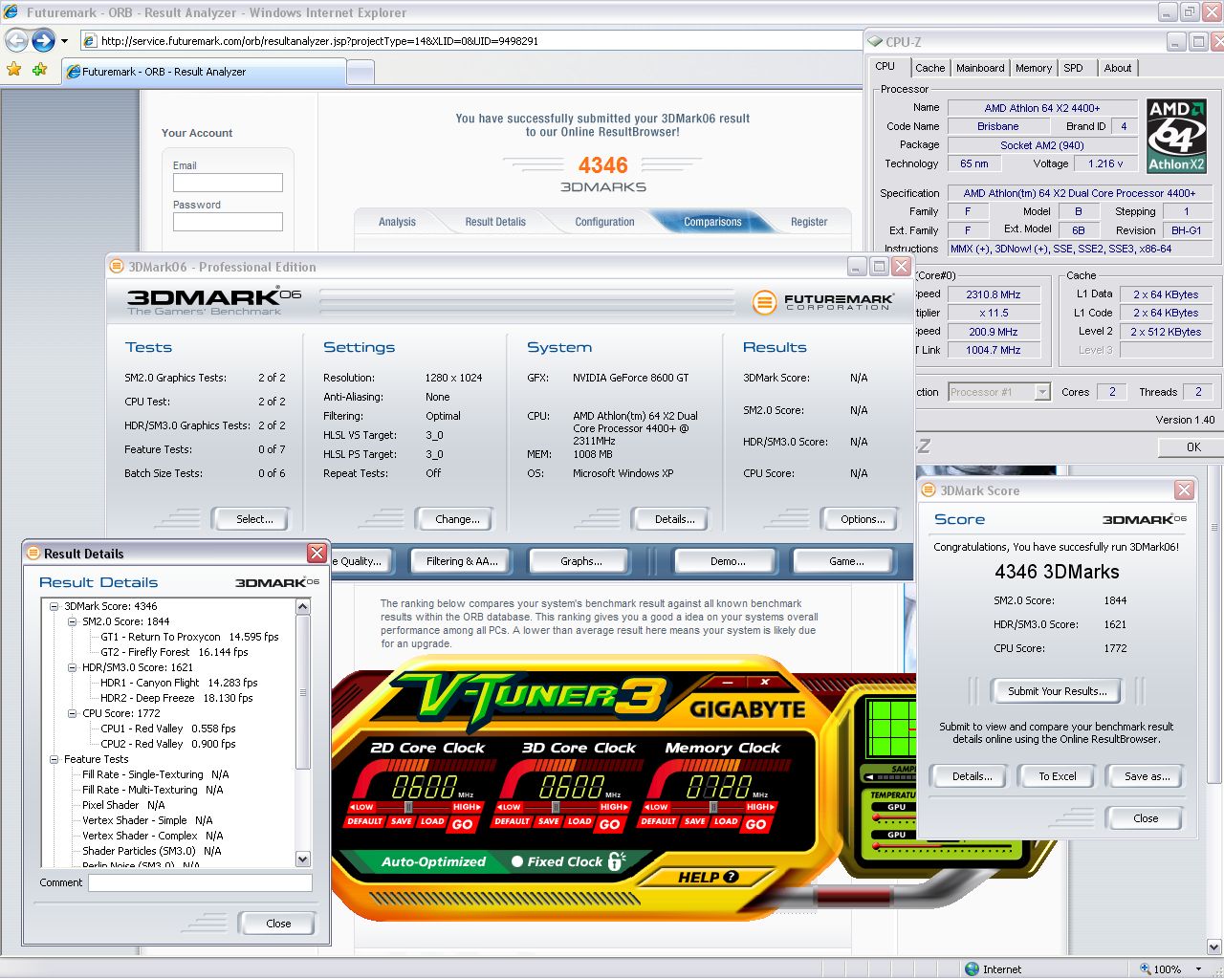This screenshot has width=1224, height=979.
Task: Collapse the CPU Score: 1772 node
Action: pos(73,713)
